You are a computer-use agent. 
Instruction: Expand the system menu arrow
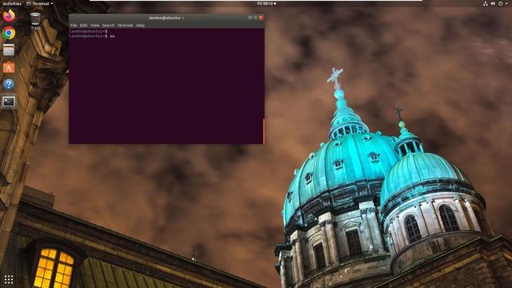click(506, 3)
